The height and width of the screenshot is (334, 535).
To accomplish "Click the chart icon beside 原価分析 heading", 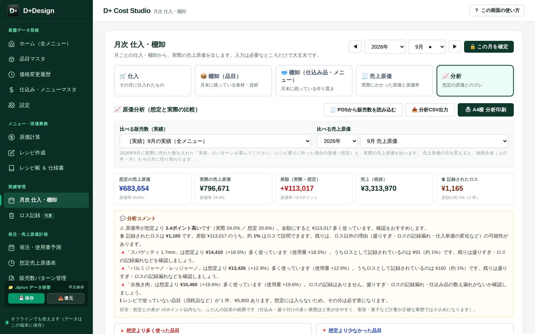I will point(117,109).
